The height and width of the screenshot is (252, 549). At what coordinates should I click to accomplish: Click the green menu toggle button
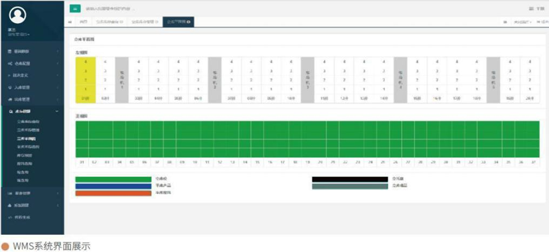[75, 9]
